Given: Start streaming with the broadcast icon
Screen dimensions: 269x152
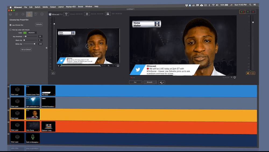Looking at the screenshot, I should [66, 14].
